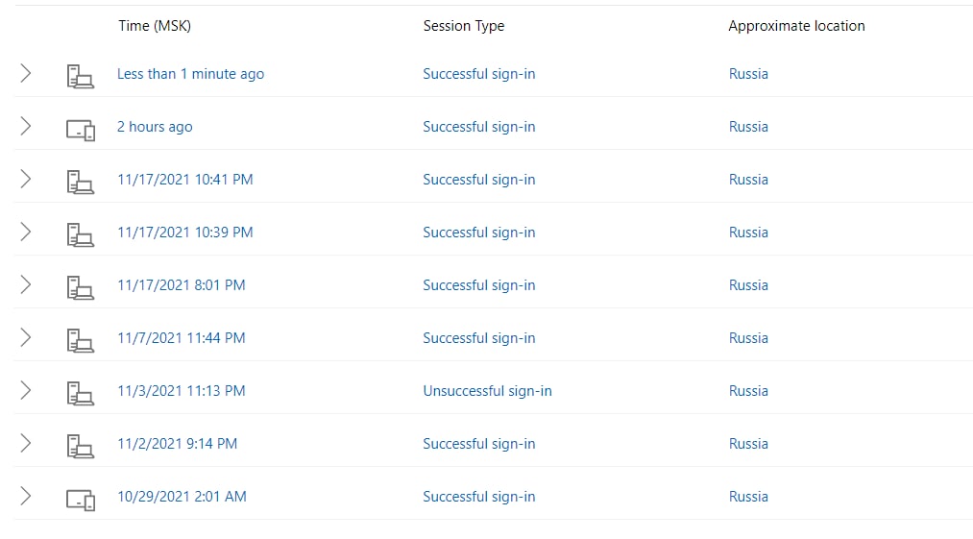This screenshot has width=973, height=539.
Task: Open the '10/29/2021 2:01 AM' time link
Action: click(x=182, y=496)
